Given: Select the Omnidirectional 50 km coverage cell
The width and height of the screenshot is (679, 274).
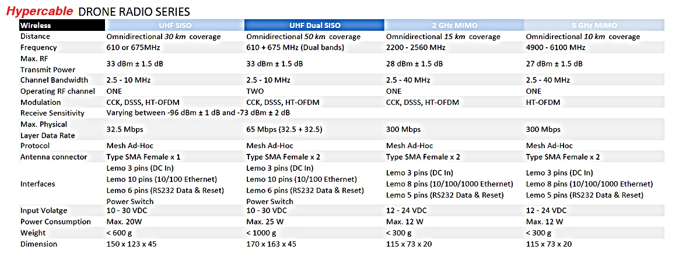Looking at the screenshot, I should [x=303, y=37].
